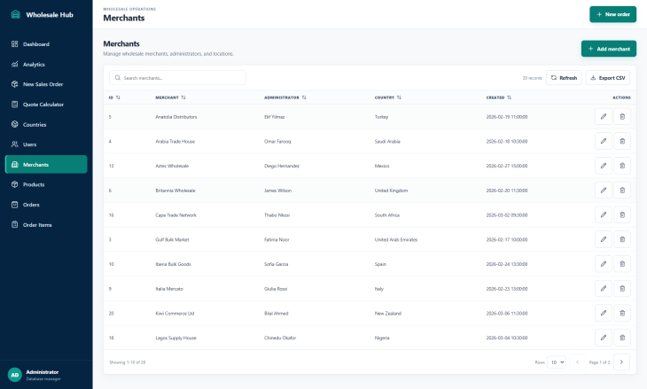Edit the Arabia Trade House row

(604, 141)
